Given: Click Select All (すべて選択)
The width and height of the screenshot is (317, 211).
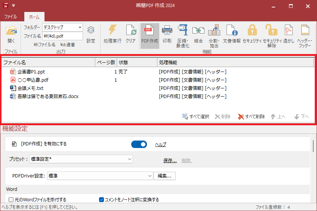Looking at the screenshot, I should point(196,116).
